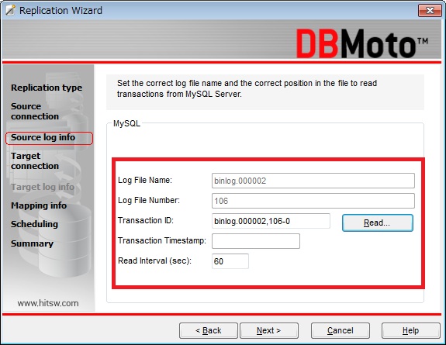Select the Target log info step

pos(43,187)
